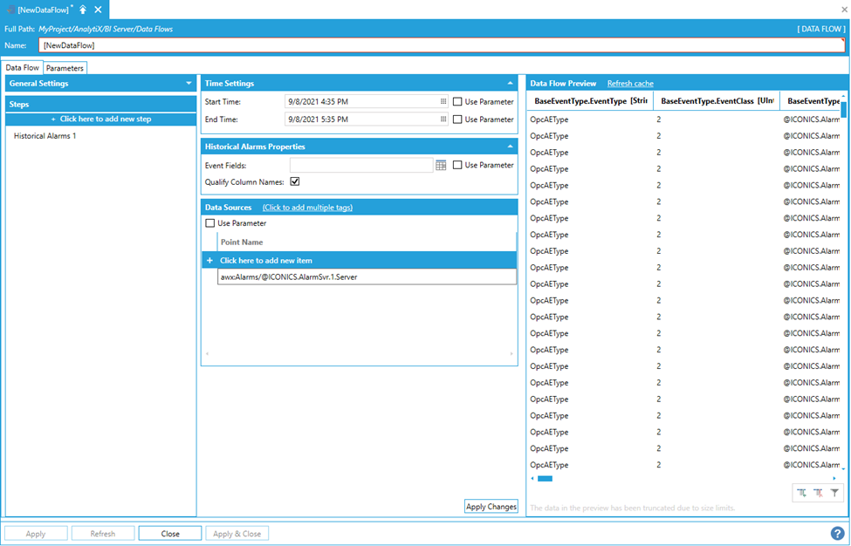The height and width of the screenshot is (546, 851).
Task: Expand the General Settings dropdown arrow
Action: 189,84
